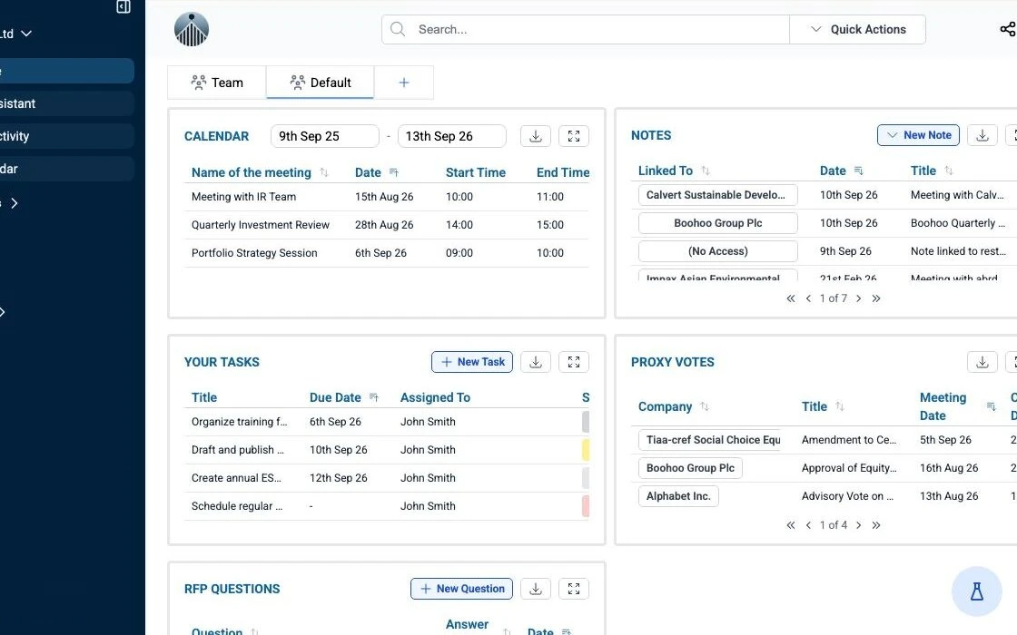Open Calvert Sustainable Develo... linked entity

click(x=718, y=195)
